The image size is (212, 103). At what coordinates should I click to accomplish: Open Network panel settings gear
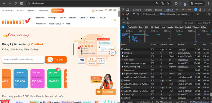pyautogui.click(x=209, y=14)
